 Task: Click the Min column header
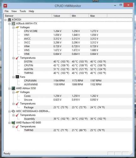pyautogui.click(x=80, y=16)
